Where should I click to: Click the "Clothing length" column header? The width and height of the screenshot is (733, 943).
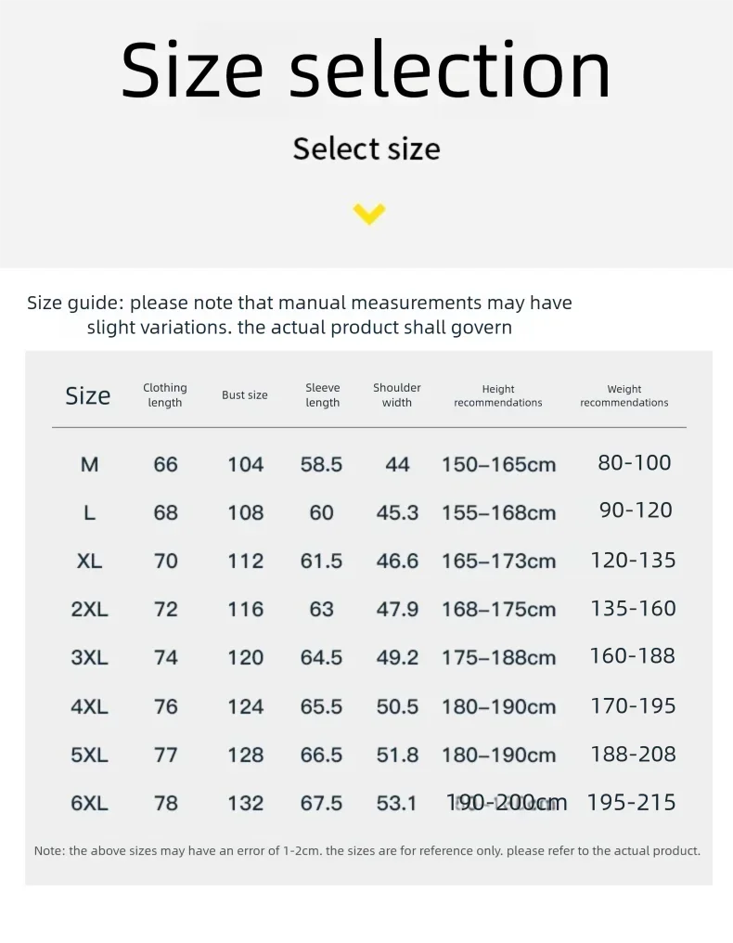[165, 395]
